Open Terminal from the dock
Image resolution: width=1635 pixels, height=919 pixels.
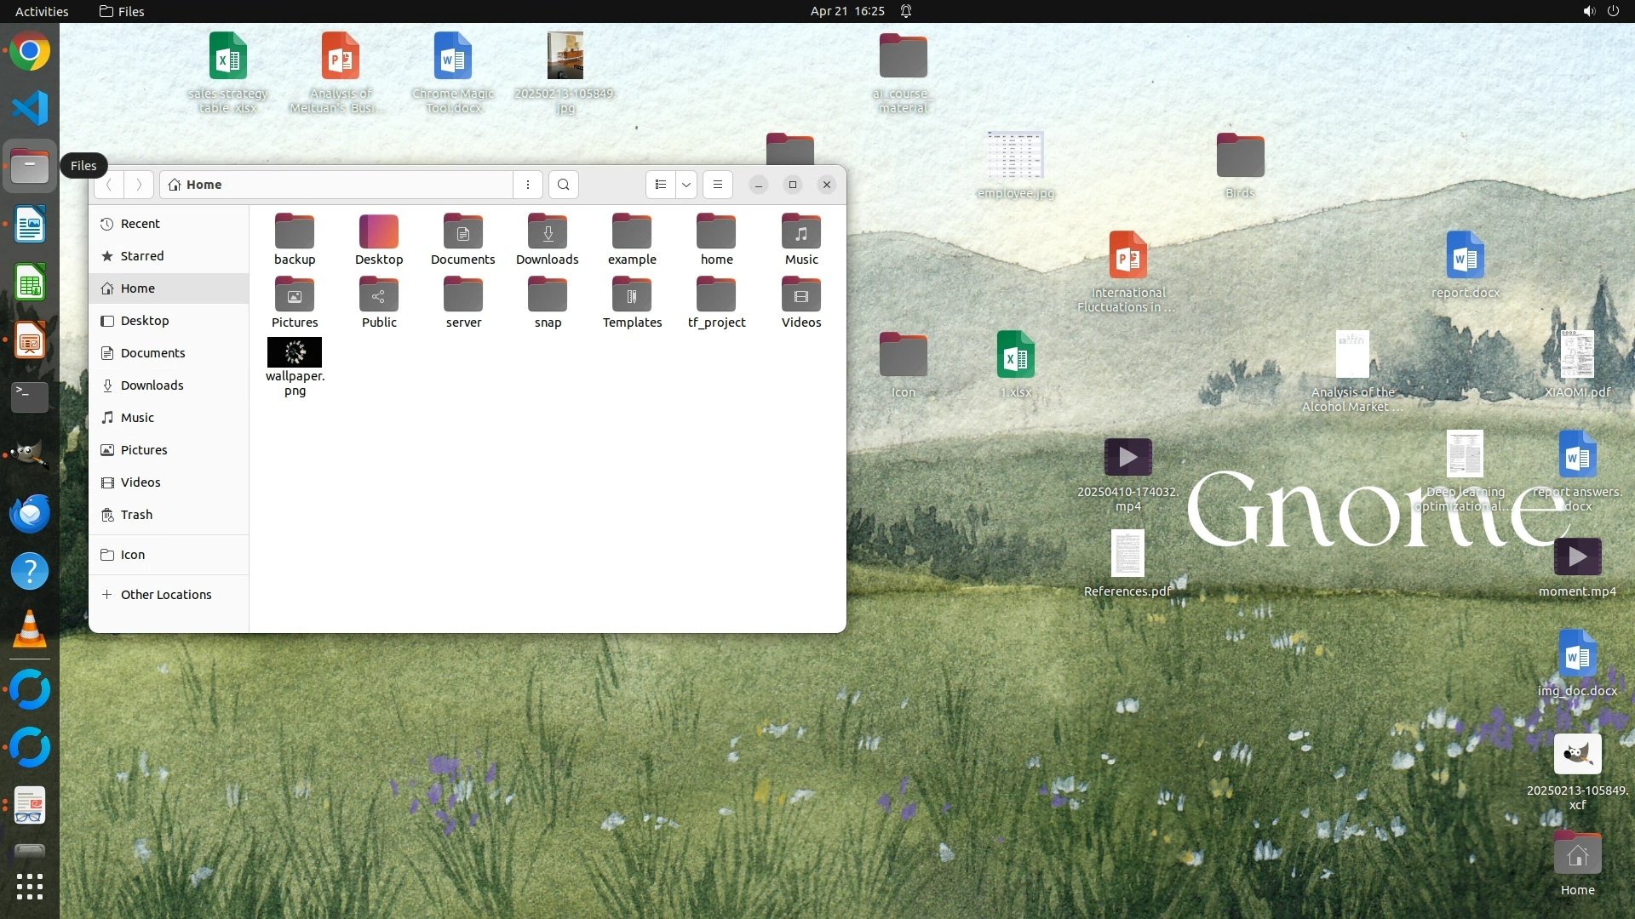tap(30, 397)
